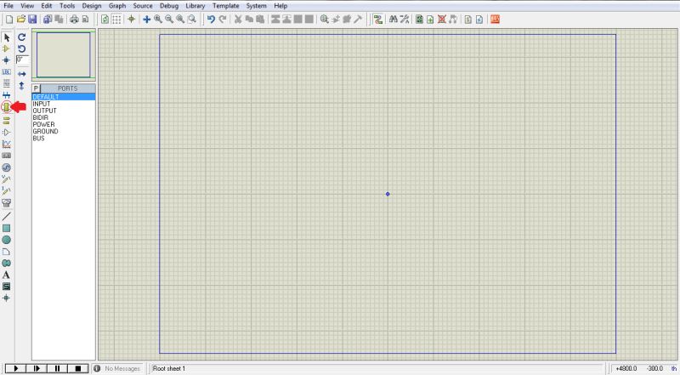Viewport: 680px width, 375px height.
Task: Open the Template menu
Action: coord(225,6)
